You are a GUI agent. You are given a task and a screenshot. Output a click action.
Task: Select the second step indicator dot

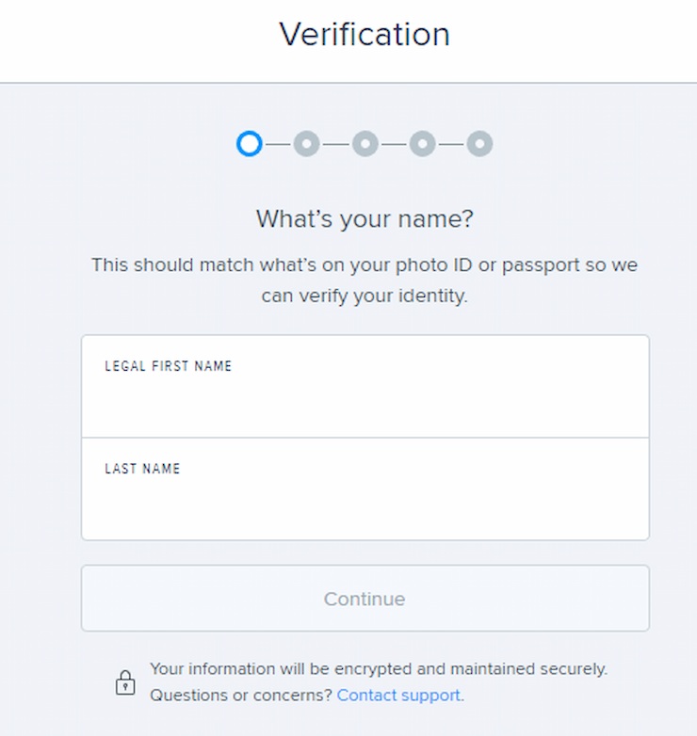[x=307, y=144]
